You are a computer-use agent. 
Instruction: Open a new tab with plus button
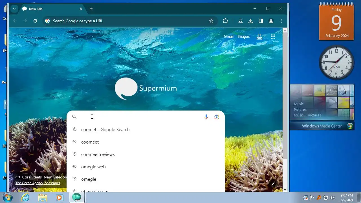(91, 9)
